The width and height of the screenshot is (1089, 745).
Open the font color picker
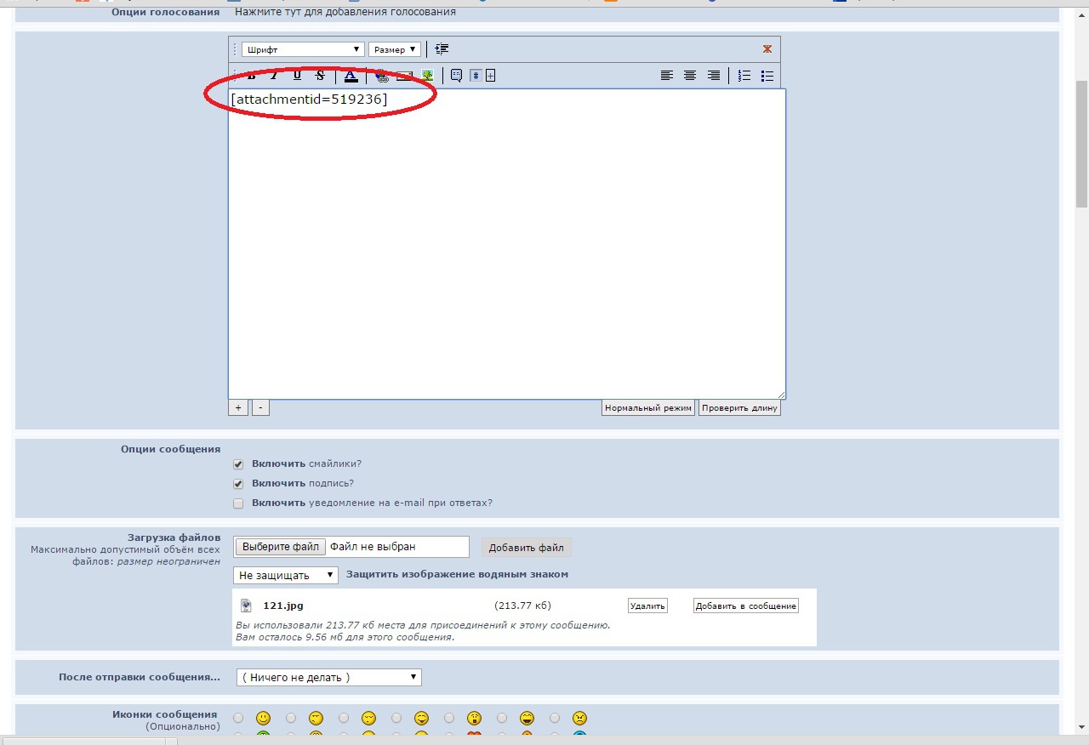351,76
